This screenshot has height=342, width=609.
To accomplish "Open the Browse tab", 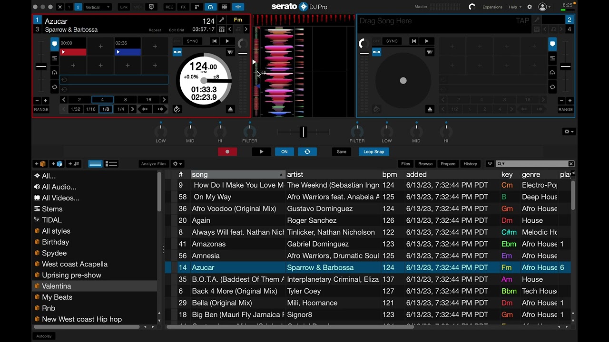I will (x=425, y=164).
